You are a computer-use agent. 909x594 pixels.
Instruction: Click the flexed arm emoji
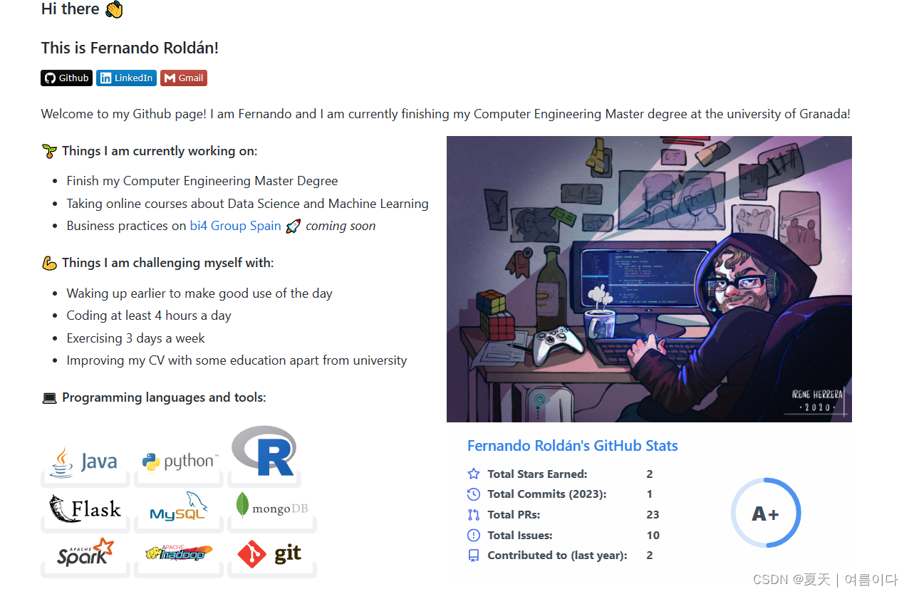49,263
